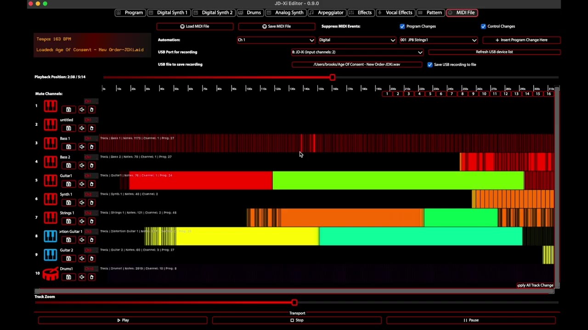Save the Drums1 track with disk icon
Viewport: 588px width, 330px height.
click(x=68, y=277)
